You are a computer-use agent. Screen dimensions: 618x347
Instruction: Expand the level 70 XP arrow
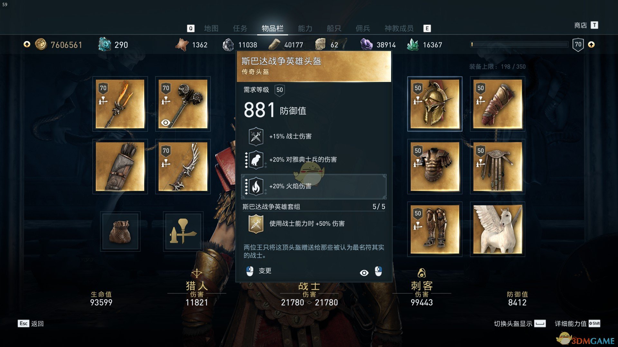click(591, 44)
